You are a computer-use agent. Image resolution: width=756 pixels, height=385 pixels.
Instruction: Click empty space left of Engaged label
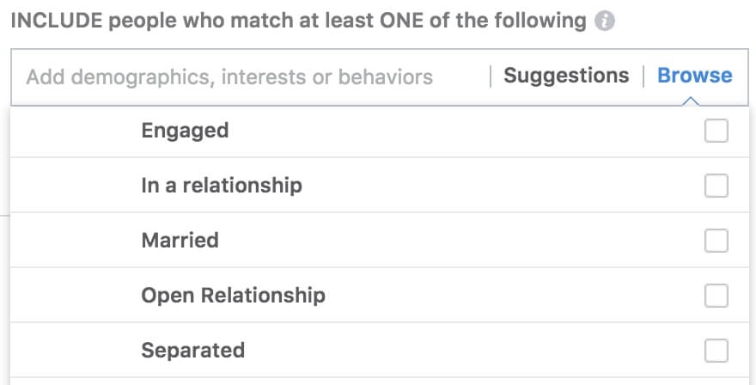76,131
